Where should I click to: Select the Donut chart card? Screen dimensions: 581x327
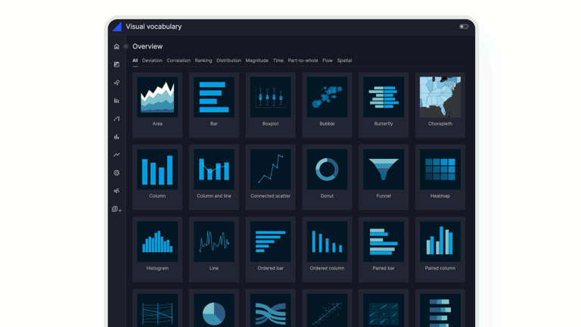pyautogui.click(x=327, y=176)
